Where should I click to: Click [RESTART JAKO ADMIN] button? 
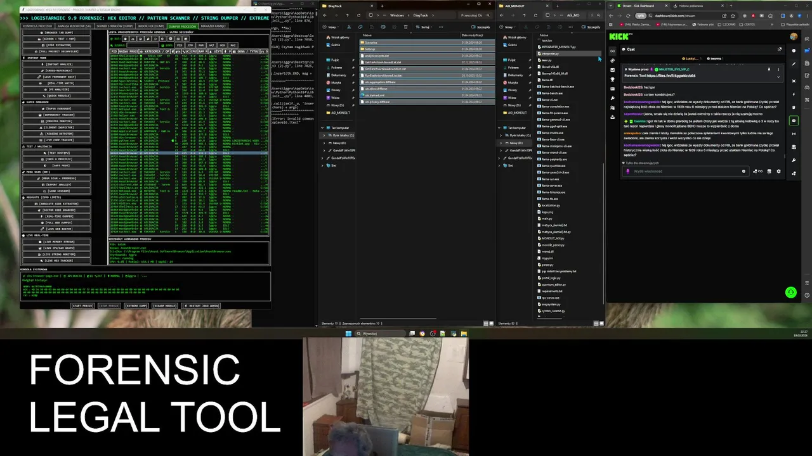coord(200,305)
